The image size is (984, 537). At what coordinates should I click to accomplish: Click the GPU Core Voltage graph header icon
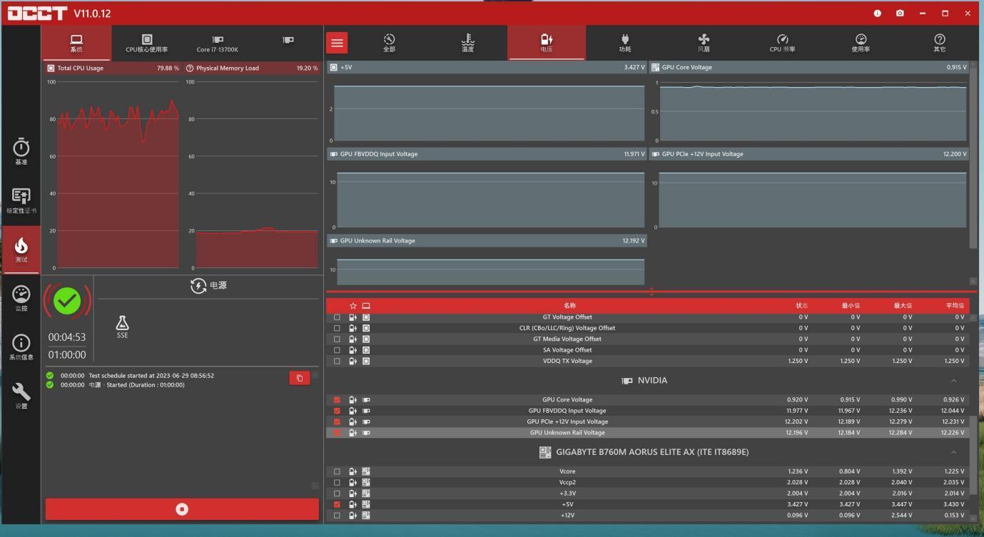(655, 67)
